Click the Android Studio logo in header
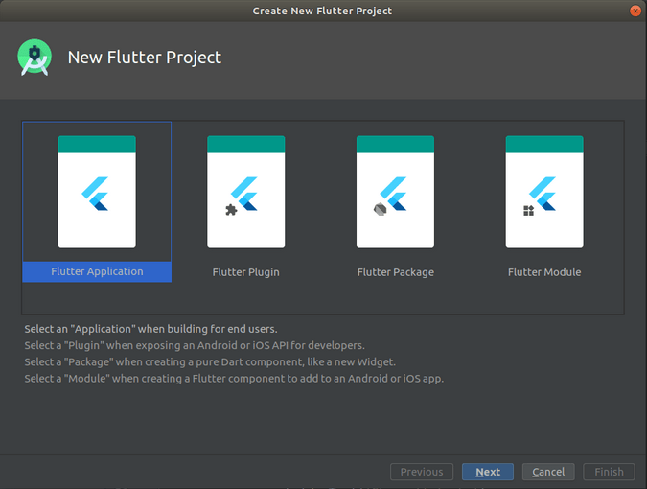The width and height of the screenshot is (647, 489). (x=34, y=58)
